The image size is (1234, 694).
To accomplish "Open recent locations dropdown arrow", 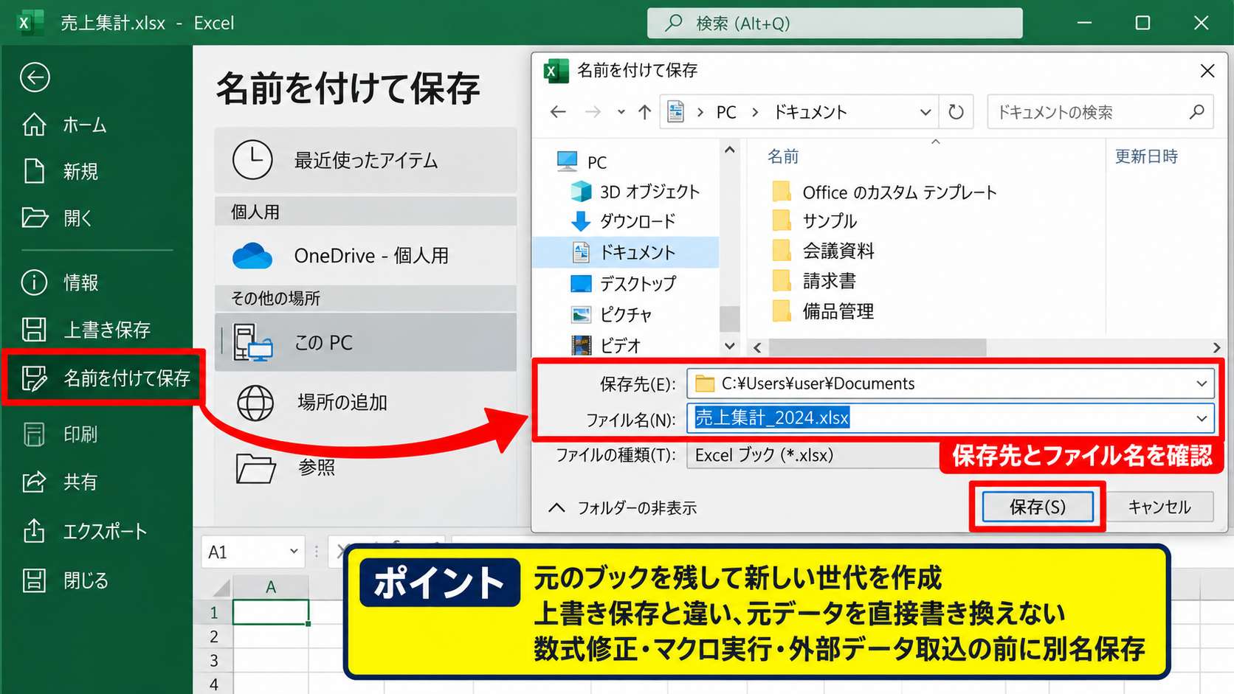I will 621,112.
